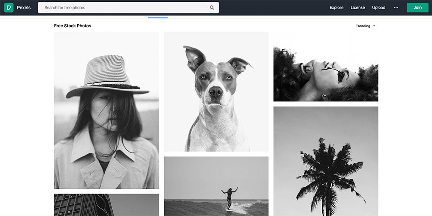Open the dog portrait photo
This screenshot has width=432, height=216.
tap(216, 92)
